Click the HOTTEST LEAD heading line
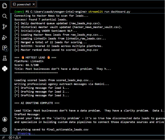 (35, 58)
